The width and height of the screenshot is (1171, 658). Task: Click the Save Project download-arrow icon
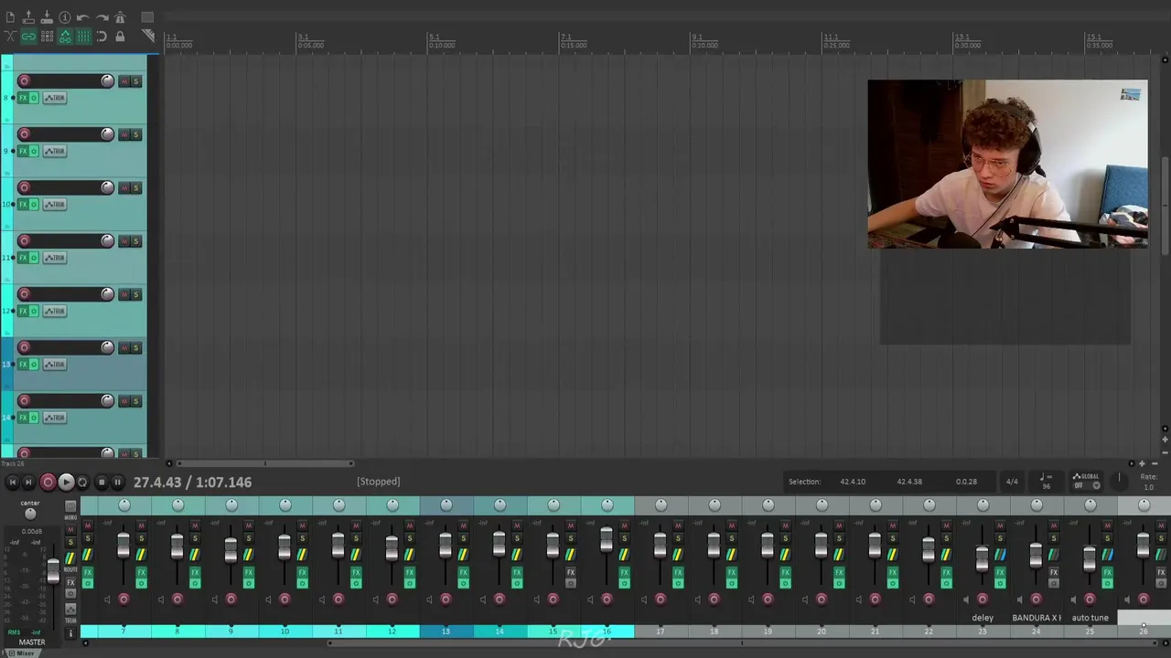(x=47, y=17)
